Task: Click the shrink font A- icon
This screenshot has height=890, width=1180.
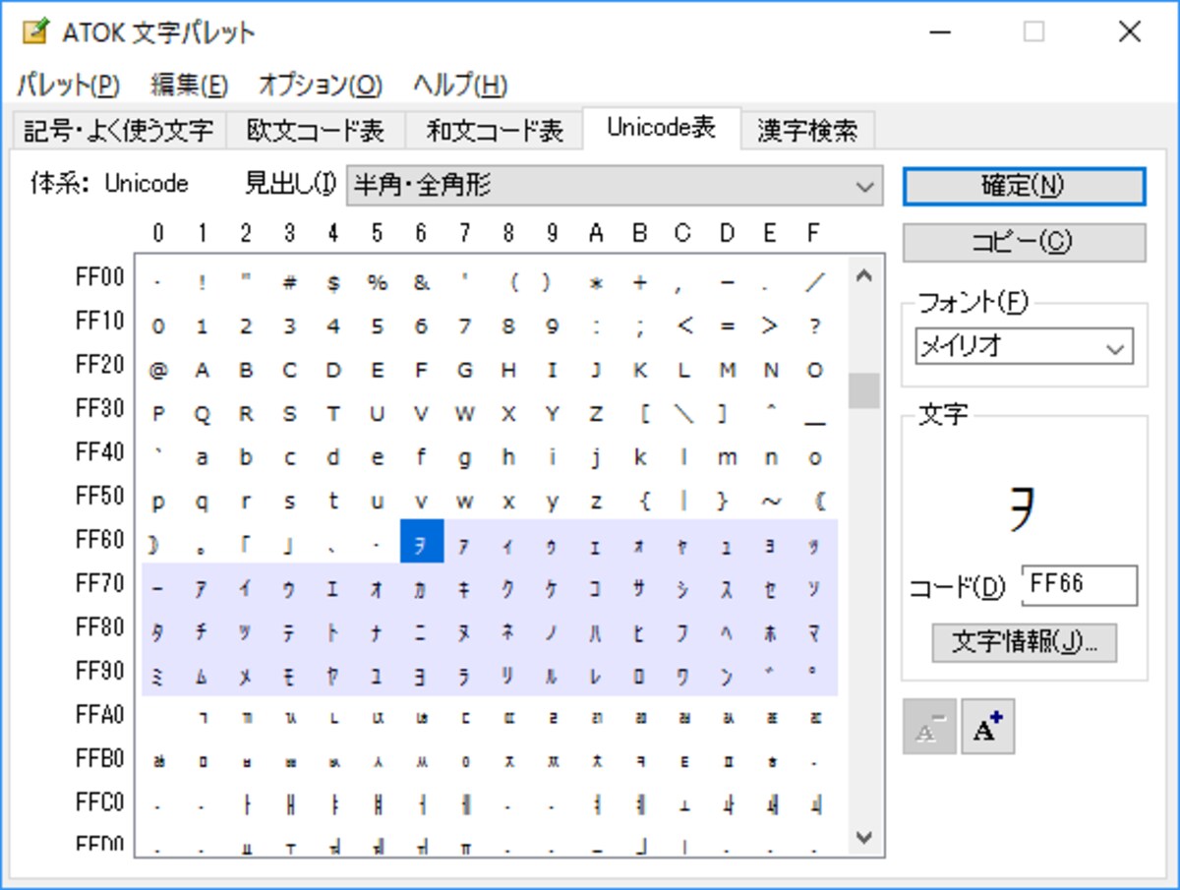Action: [x=929, y=727]
